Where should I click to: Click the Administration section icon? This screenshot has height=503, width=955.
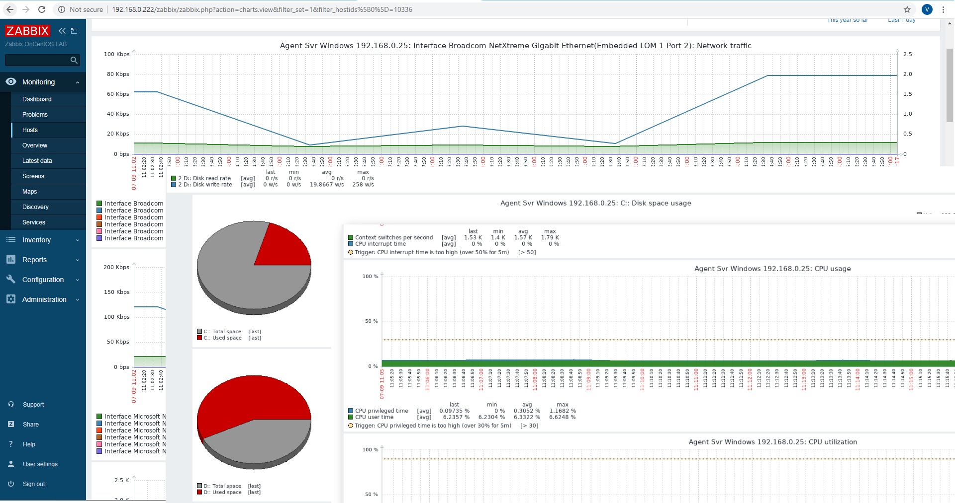(x=11, y=299)
